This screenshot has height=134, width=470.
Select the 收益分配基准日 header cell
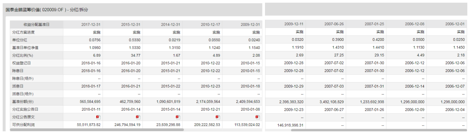pyautogui.click(x=36, y=24)
